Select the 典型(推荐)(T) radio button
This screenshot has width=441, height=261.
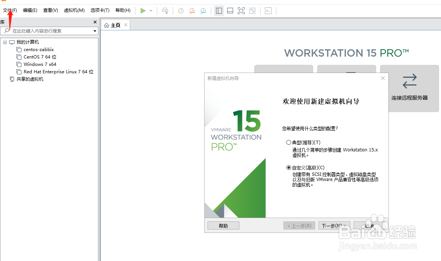point(289,143)
